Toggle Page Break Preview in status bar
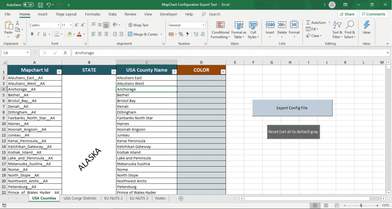This screenshot has height=209, width=392. 337,206
